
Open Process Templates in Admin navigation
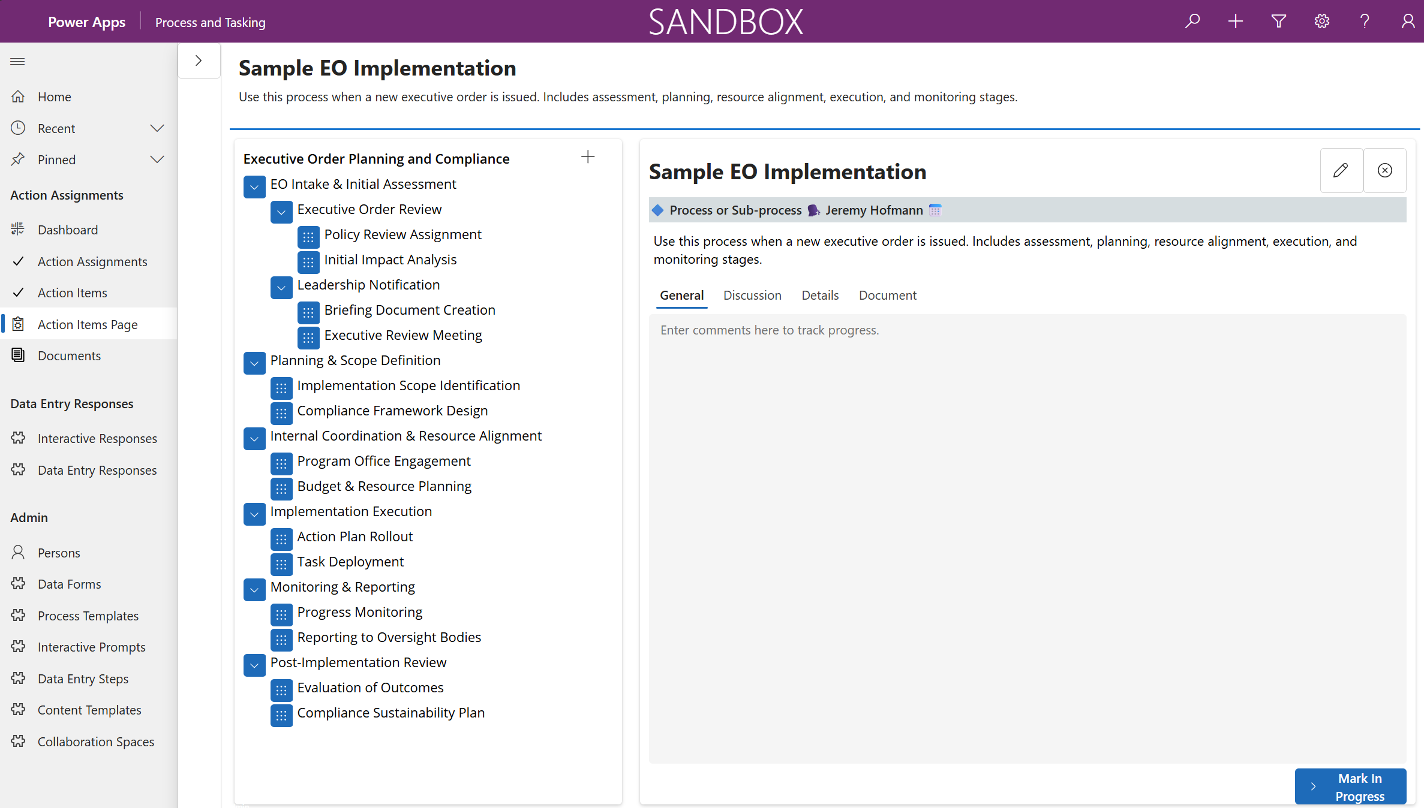88,616
